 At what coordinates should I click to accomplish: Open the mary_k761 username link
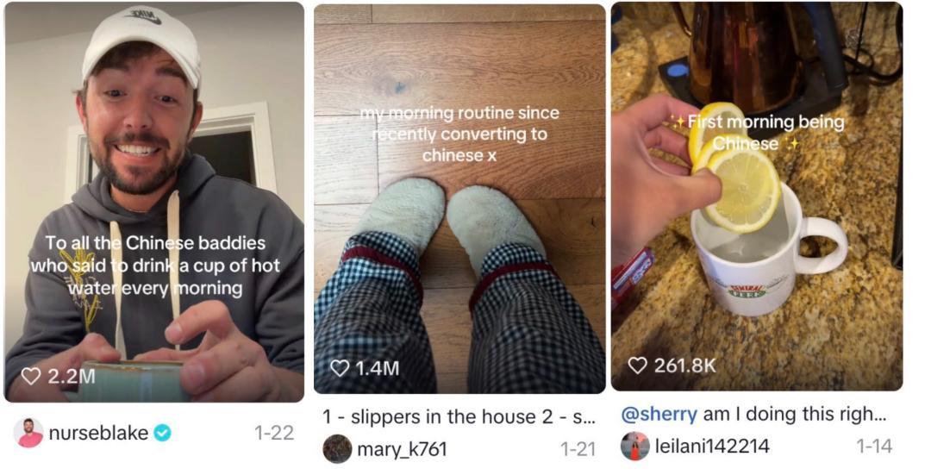(x=402, y=449)
